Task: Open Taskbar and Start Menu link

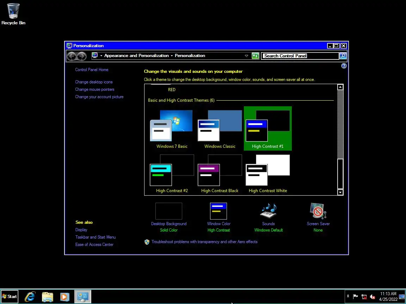Action: tap(96, 237)
